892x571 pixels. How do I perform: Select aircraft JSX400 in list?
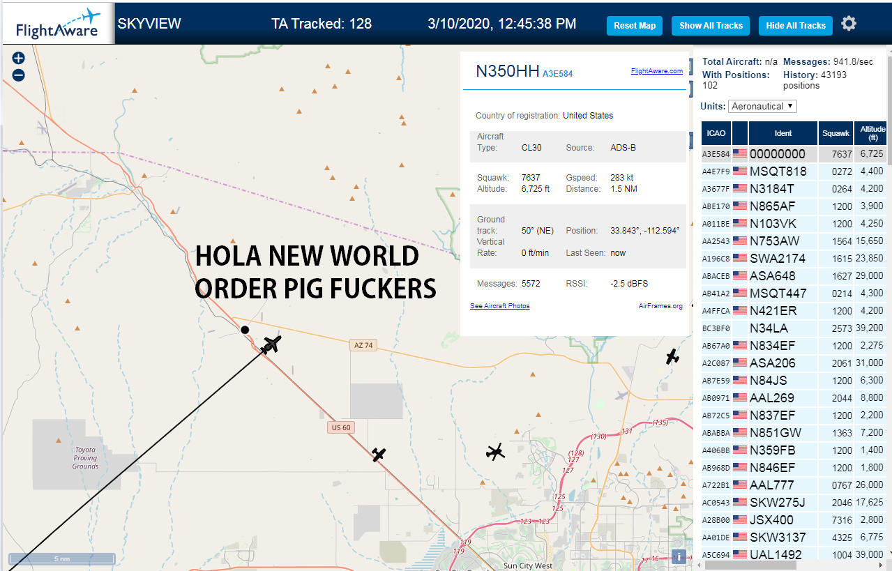794,520
